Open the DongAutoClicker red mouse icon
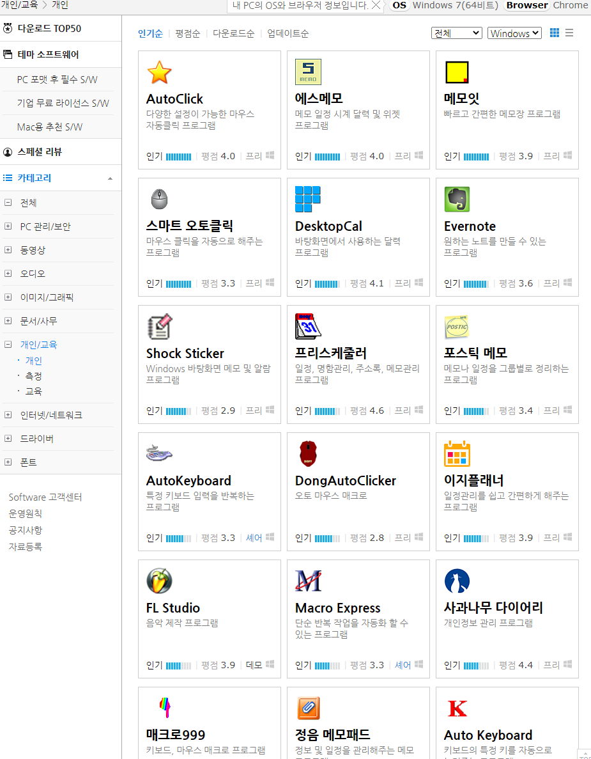591x759 pixels. (x=308, y=453)
